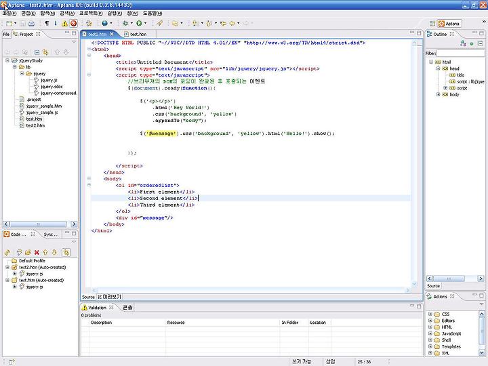Image resolution: width=488 pixels, height=366 pixels.
Task: Collapse test2.htm (Auto-created) profile
Action: 7,267
